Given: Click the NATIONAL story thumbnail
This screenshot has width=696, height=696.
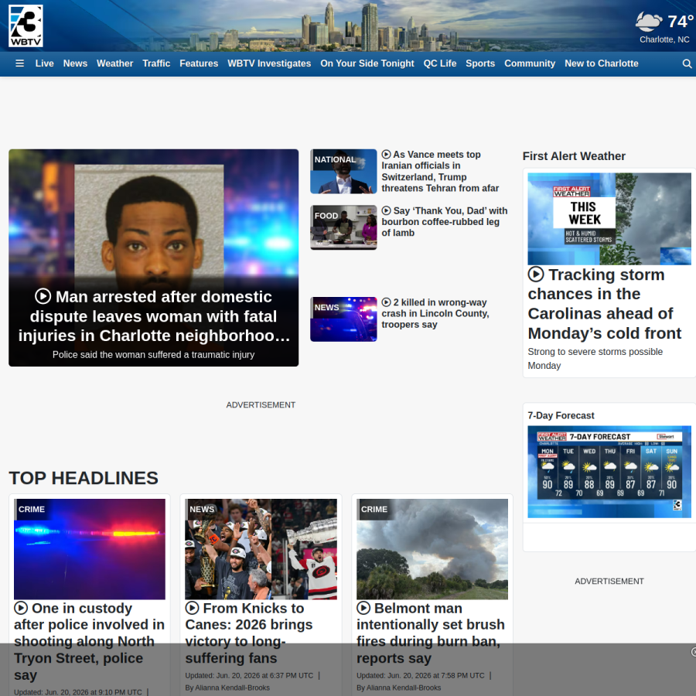Looking at the screenshot, I should [343, 172].
